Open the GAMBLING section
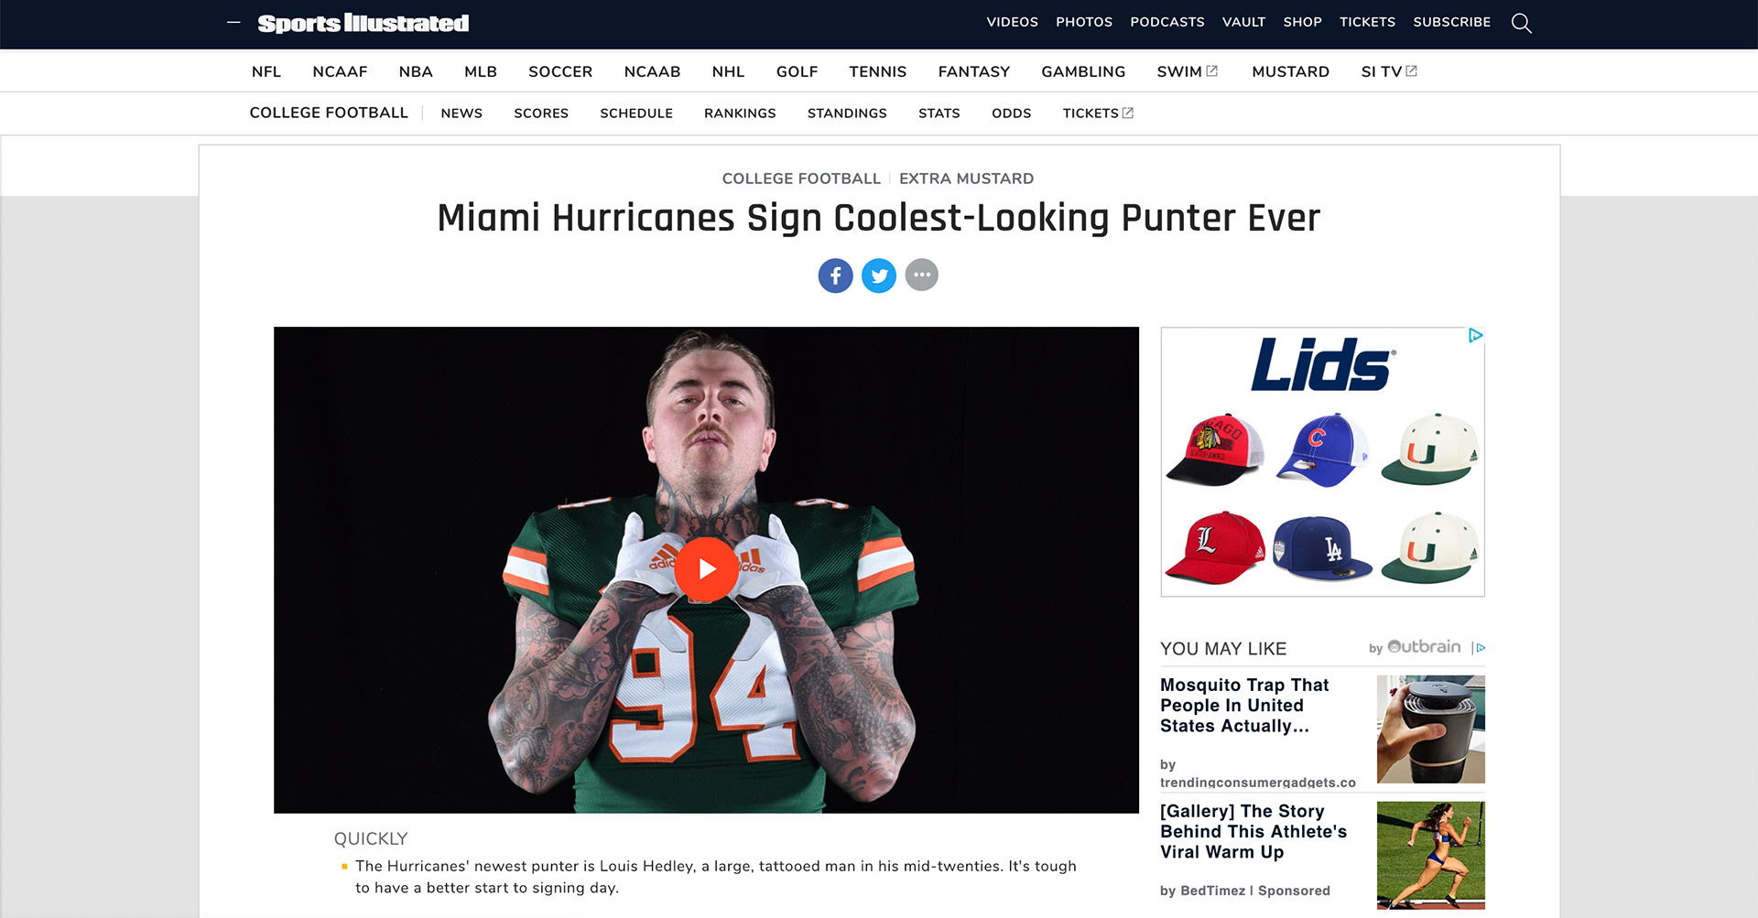 pos(1083,71)
